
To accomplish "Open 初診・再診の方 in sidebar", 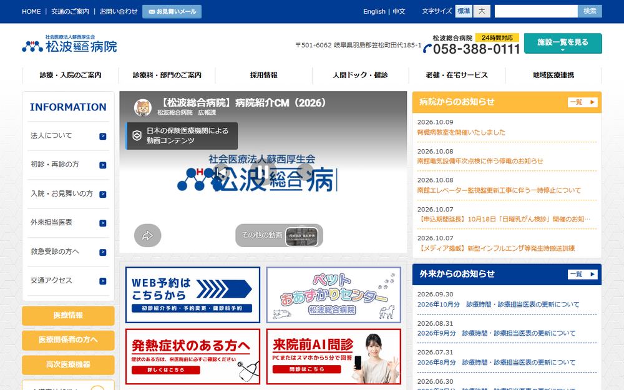I will pyautogui.click(x=68, y=165).
